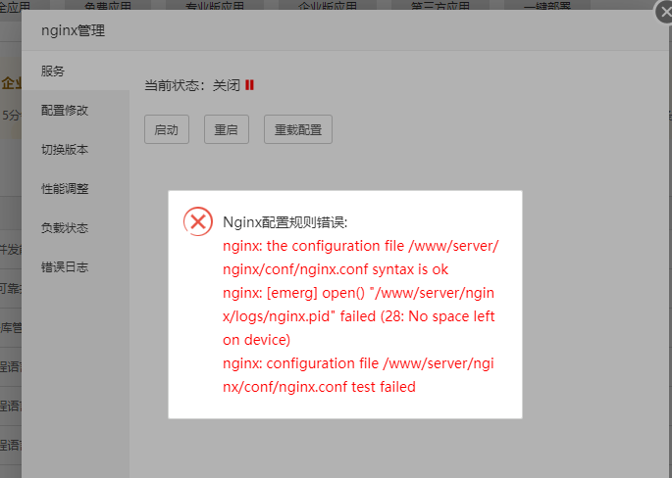
Task: Open the 错误日志 tab
Action: tap(75, 267)
